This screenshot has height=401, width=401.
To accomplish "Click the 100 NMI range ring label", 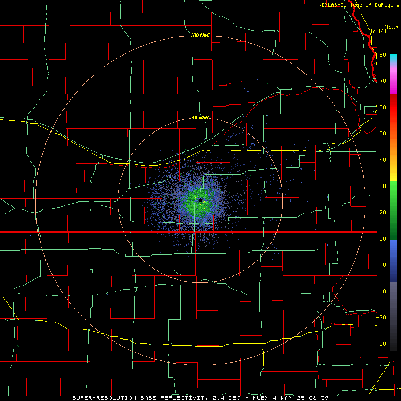I will click(200, 35).
